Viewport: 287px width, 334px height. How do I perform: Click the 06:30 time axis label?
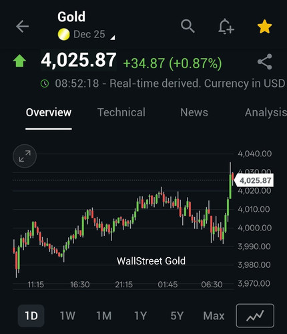pyautogui.click(x=212, y=285)
